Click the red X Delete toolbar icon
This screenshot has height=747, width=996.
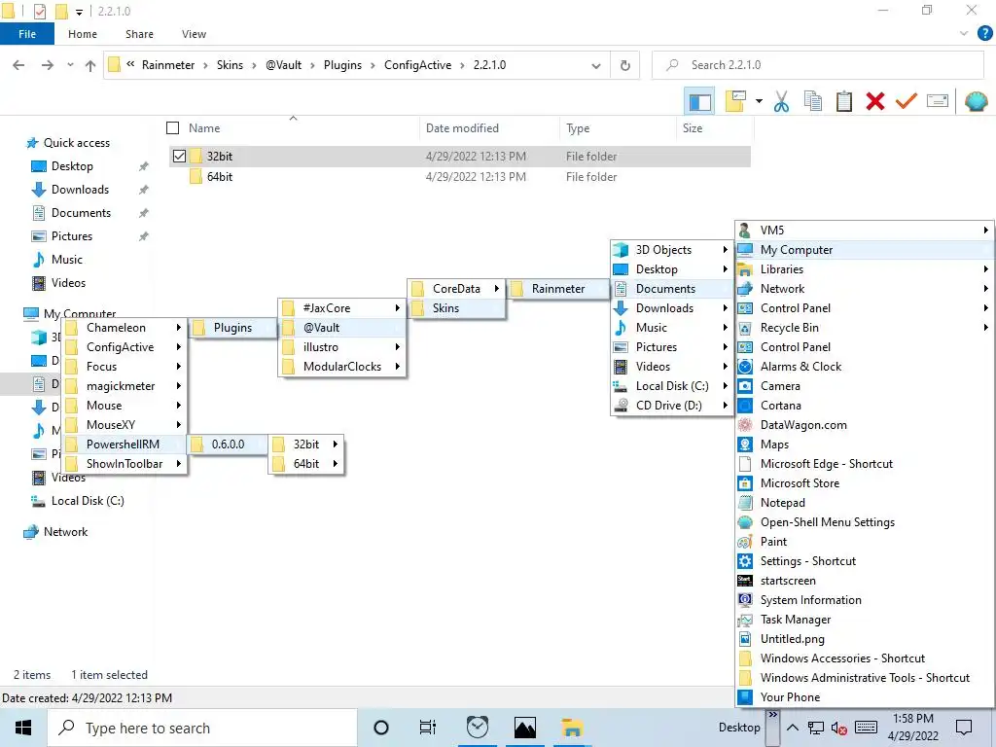[874, 101]
